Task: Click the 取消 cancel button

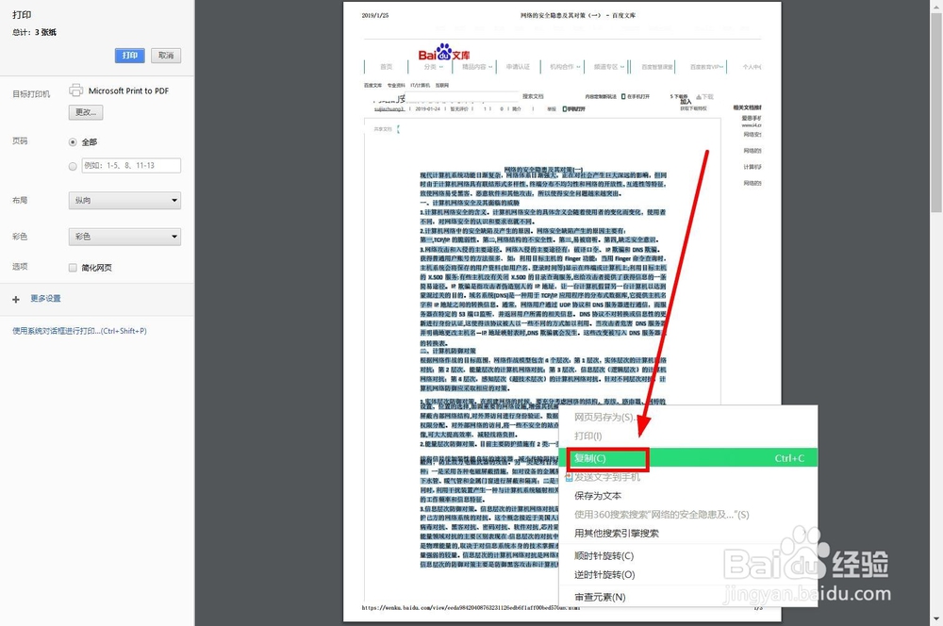Action: [166, 56]
